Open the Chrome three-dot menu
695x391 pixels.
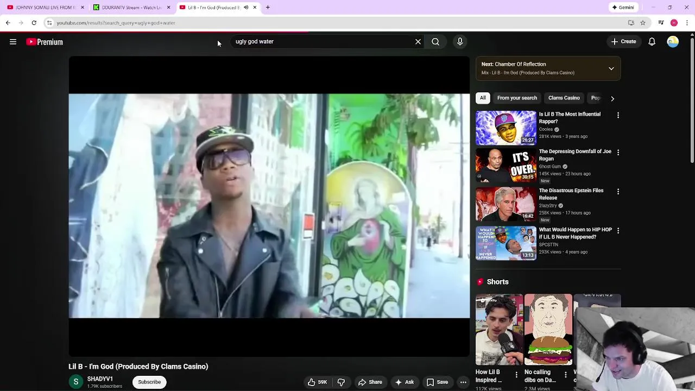(687, 23)
